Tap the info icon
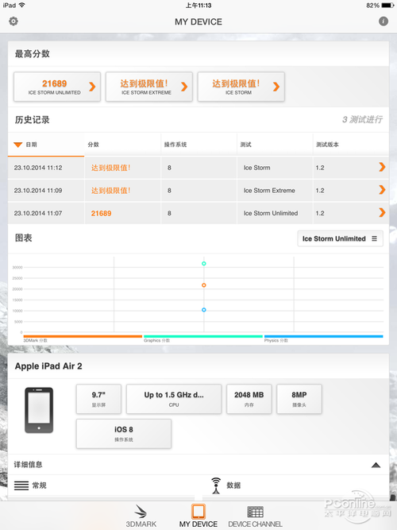 click(x=384, y=21)
